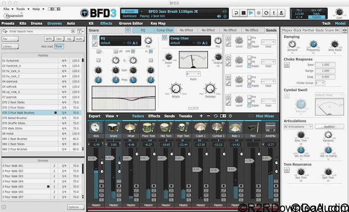The width and height of the screenshot is (349, 212).
Task: Select the High Tom channel icon
Action: [183, 128]
